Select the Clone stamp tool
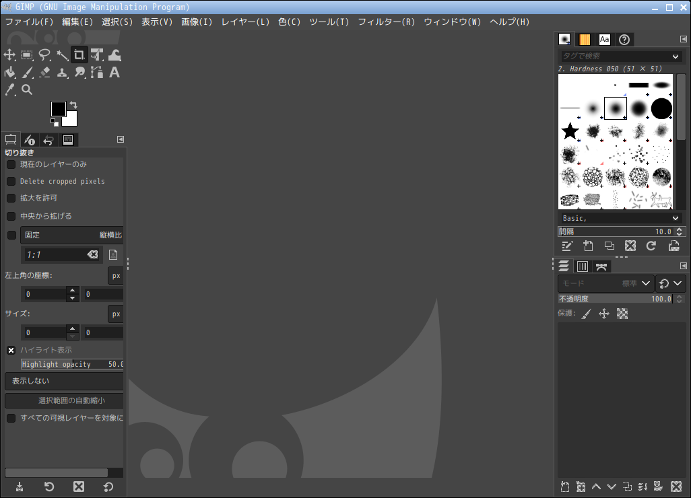The width and height of the screenshot is (691, 498). [62, 72]
